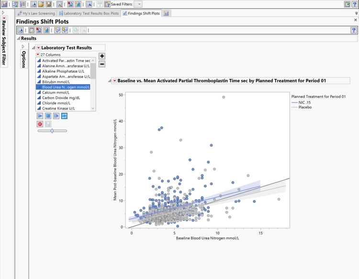The image size is (359, 279).
Task: Open Laboratory Test Results red triangle menu
Action: 38,48
